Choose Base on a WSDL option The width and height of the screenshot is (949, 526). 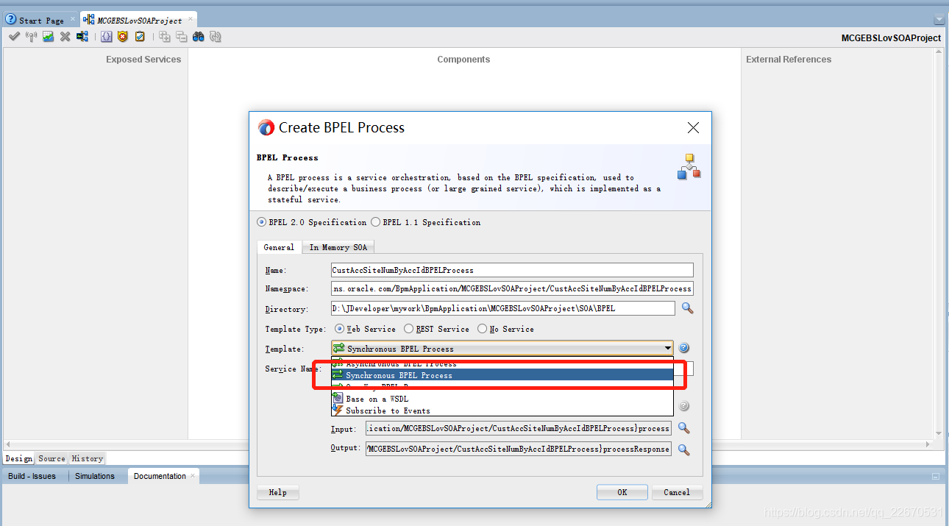click(x=502, y=399)
